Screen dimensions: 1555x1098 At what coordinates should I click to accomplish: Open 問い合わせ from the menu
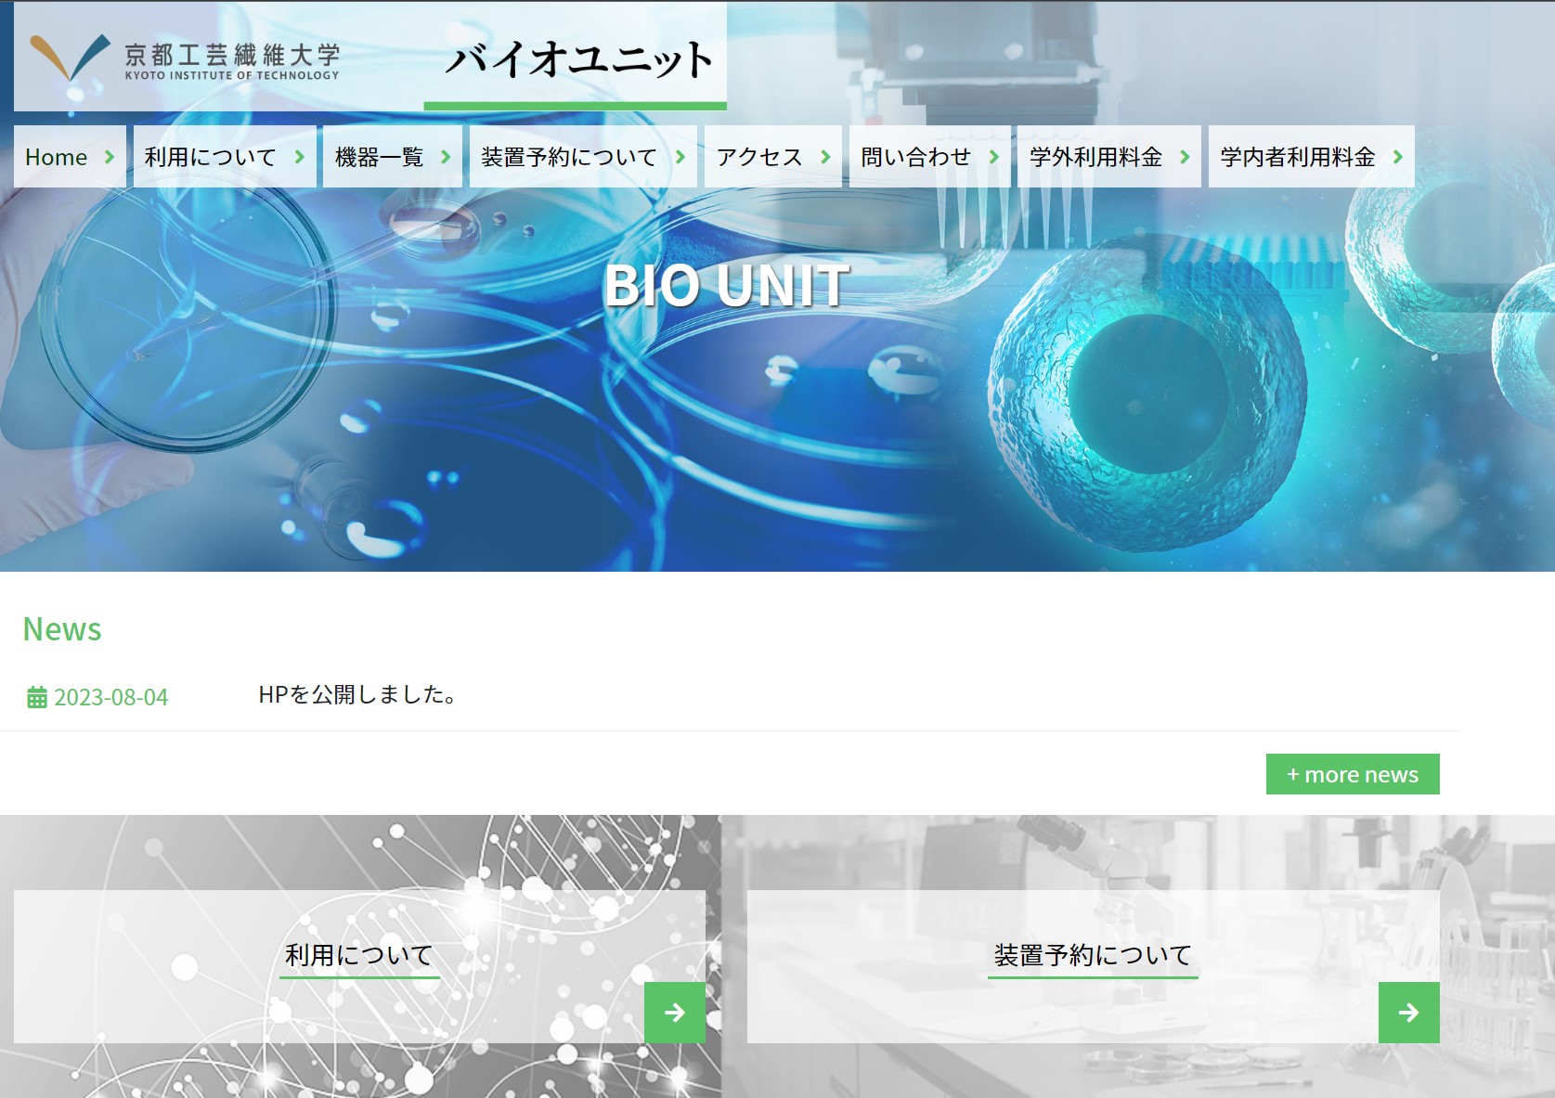(929, 156)
